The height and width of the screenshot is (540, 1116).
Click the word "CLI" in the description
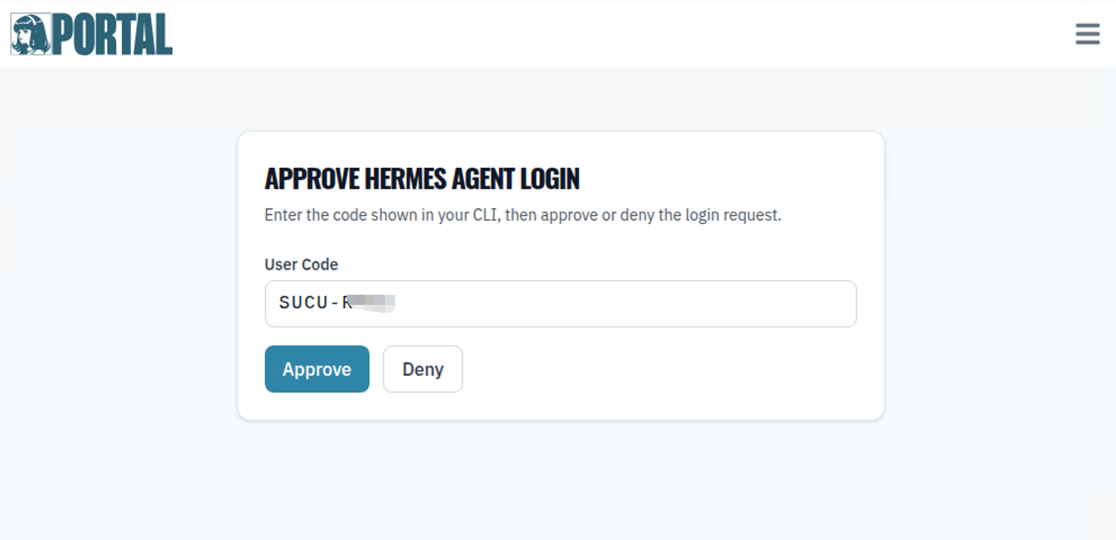pos(485,215)
